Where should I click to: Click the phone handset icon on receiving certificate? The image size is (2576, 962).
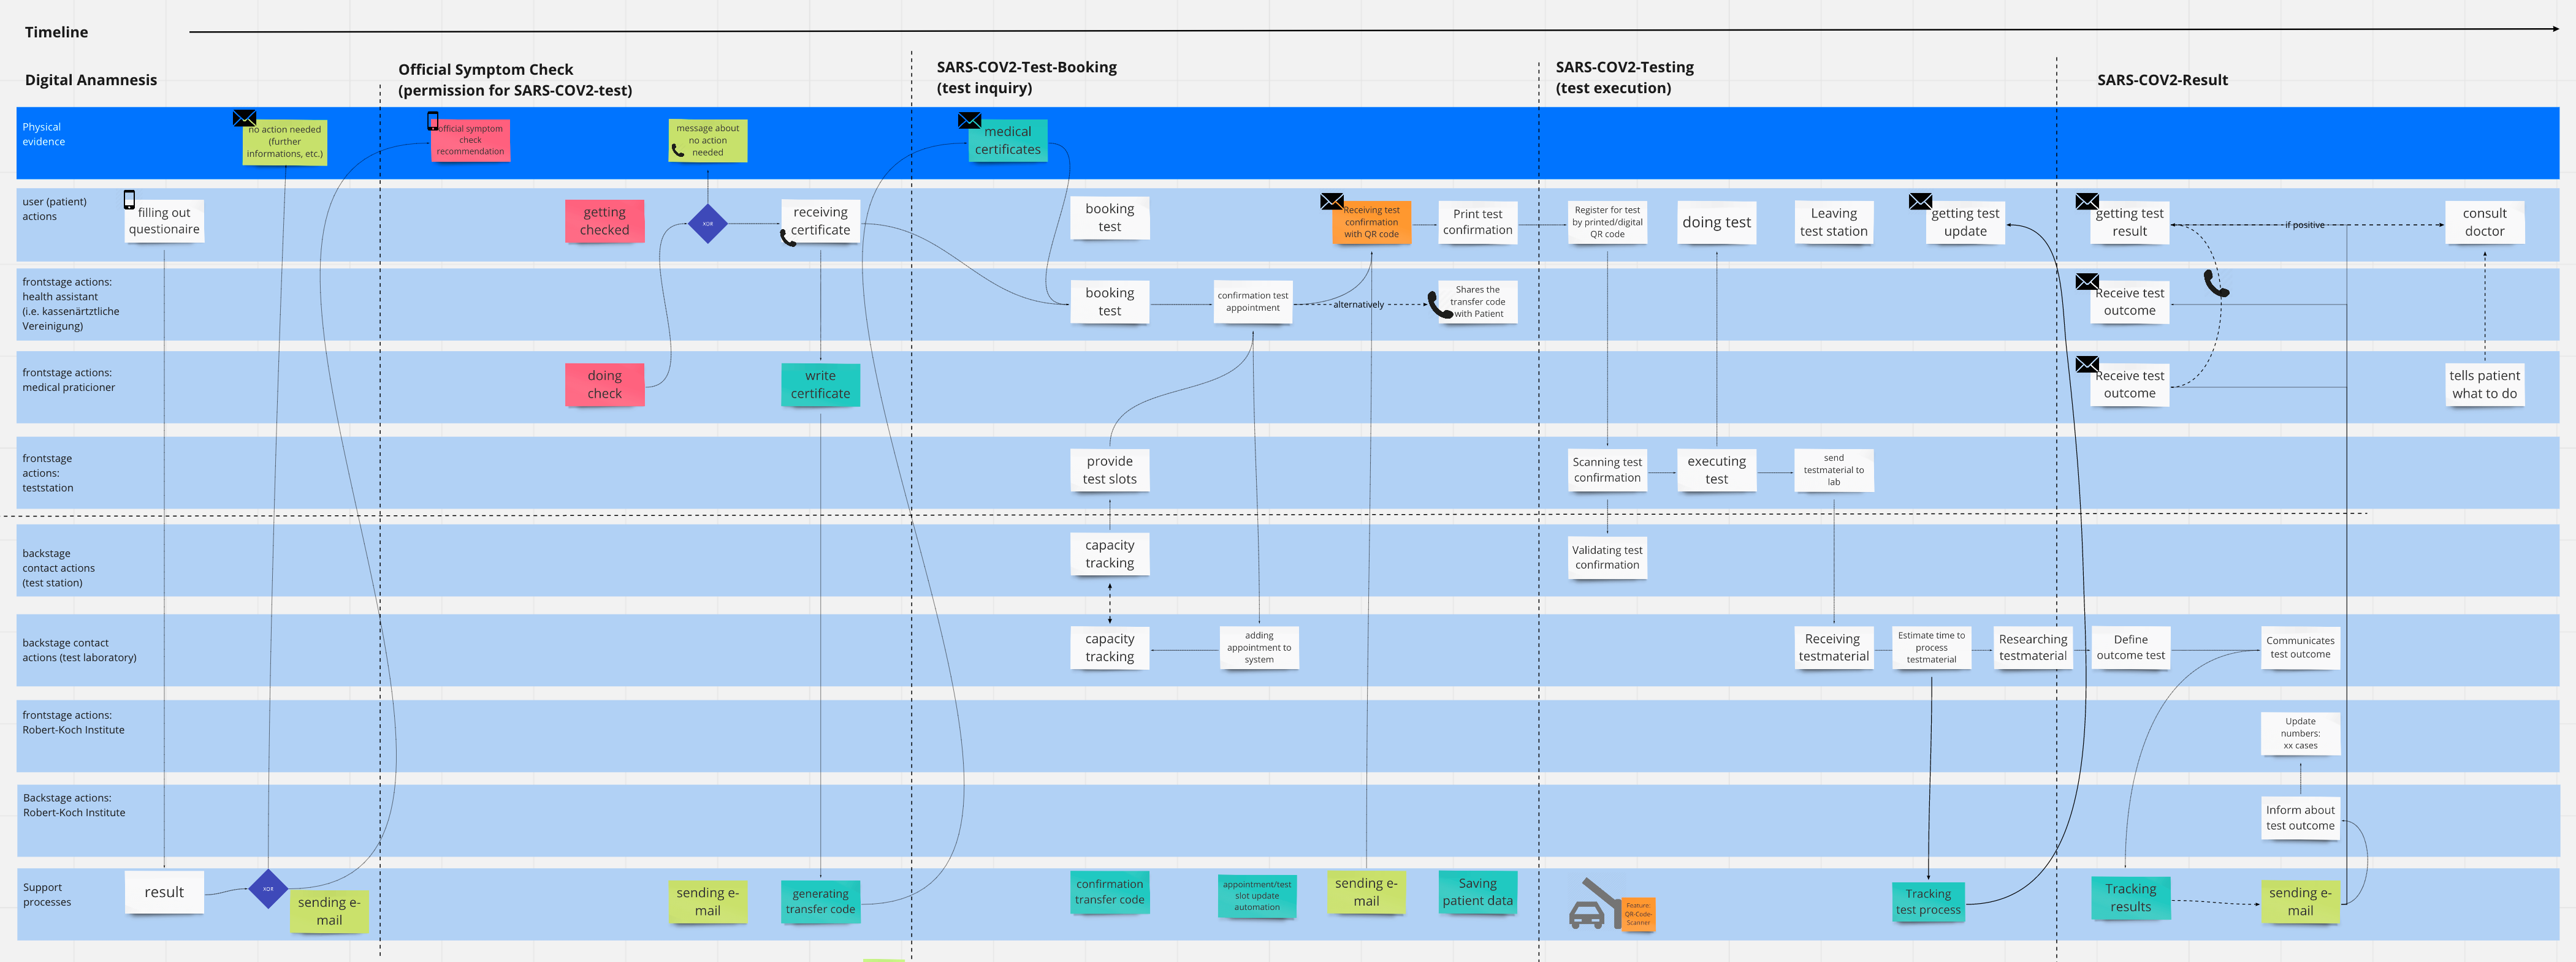pos(788,238)
